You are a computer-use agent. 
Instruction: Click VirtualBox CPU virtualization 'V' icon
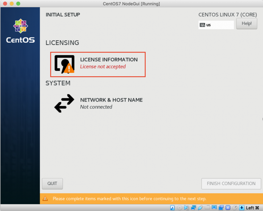(x=228, y=208)
